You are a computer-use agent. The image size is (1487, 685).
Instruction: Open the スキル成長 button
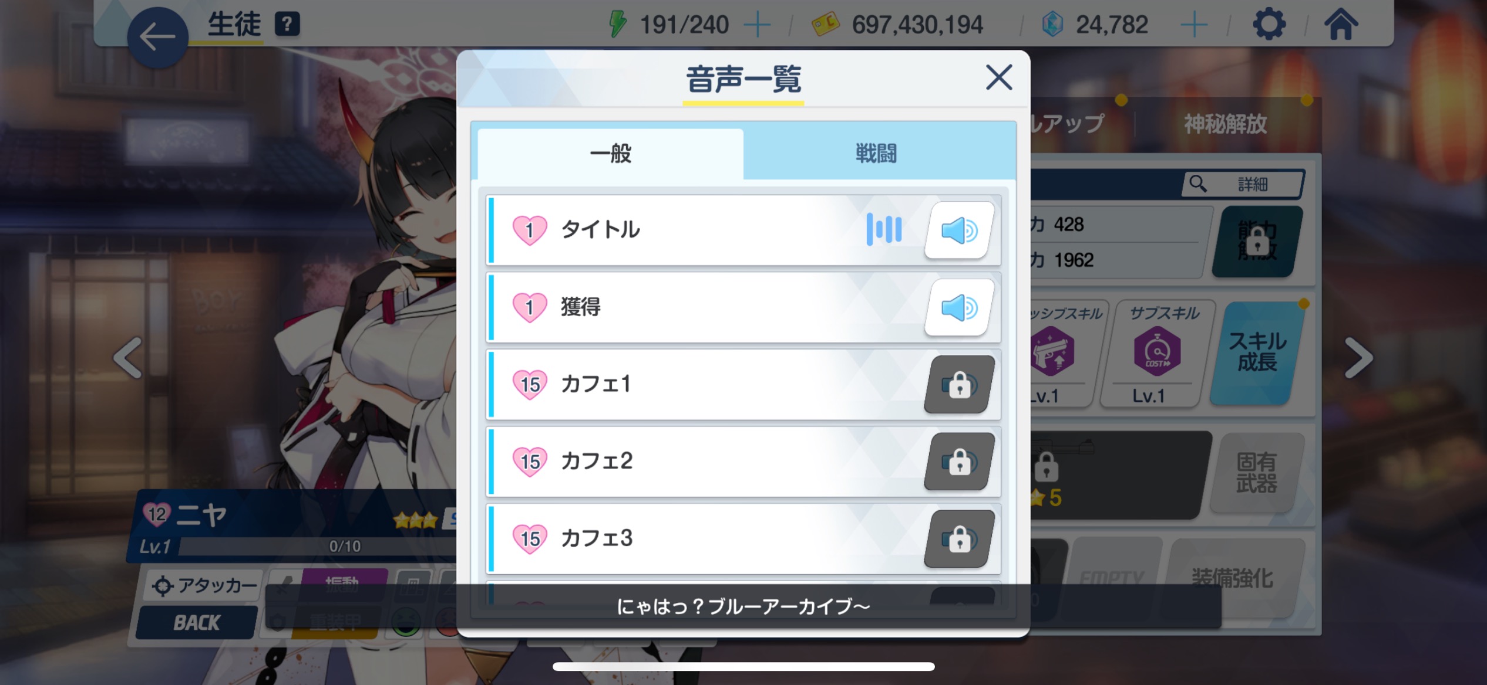[x=1257, y=352]
